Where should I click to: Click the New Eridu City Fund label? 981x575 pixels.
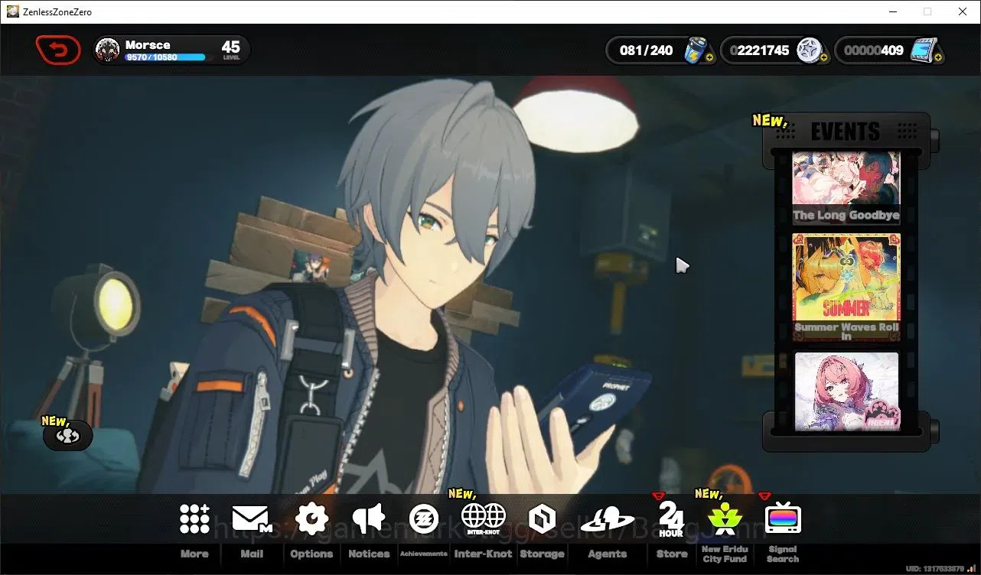tap(725, 554)
